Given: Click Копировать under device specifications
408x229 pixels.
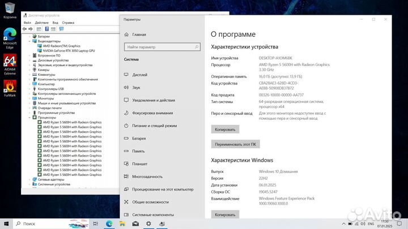Looking at the screenshot, I should click(x=225, y=129).
